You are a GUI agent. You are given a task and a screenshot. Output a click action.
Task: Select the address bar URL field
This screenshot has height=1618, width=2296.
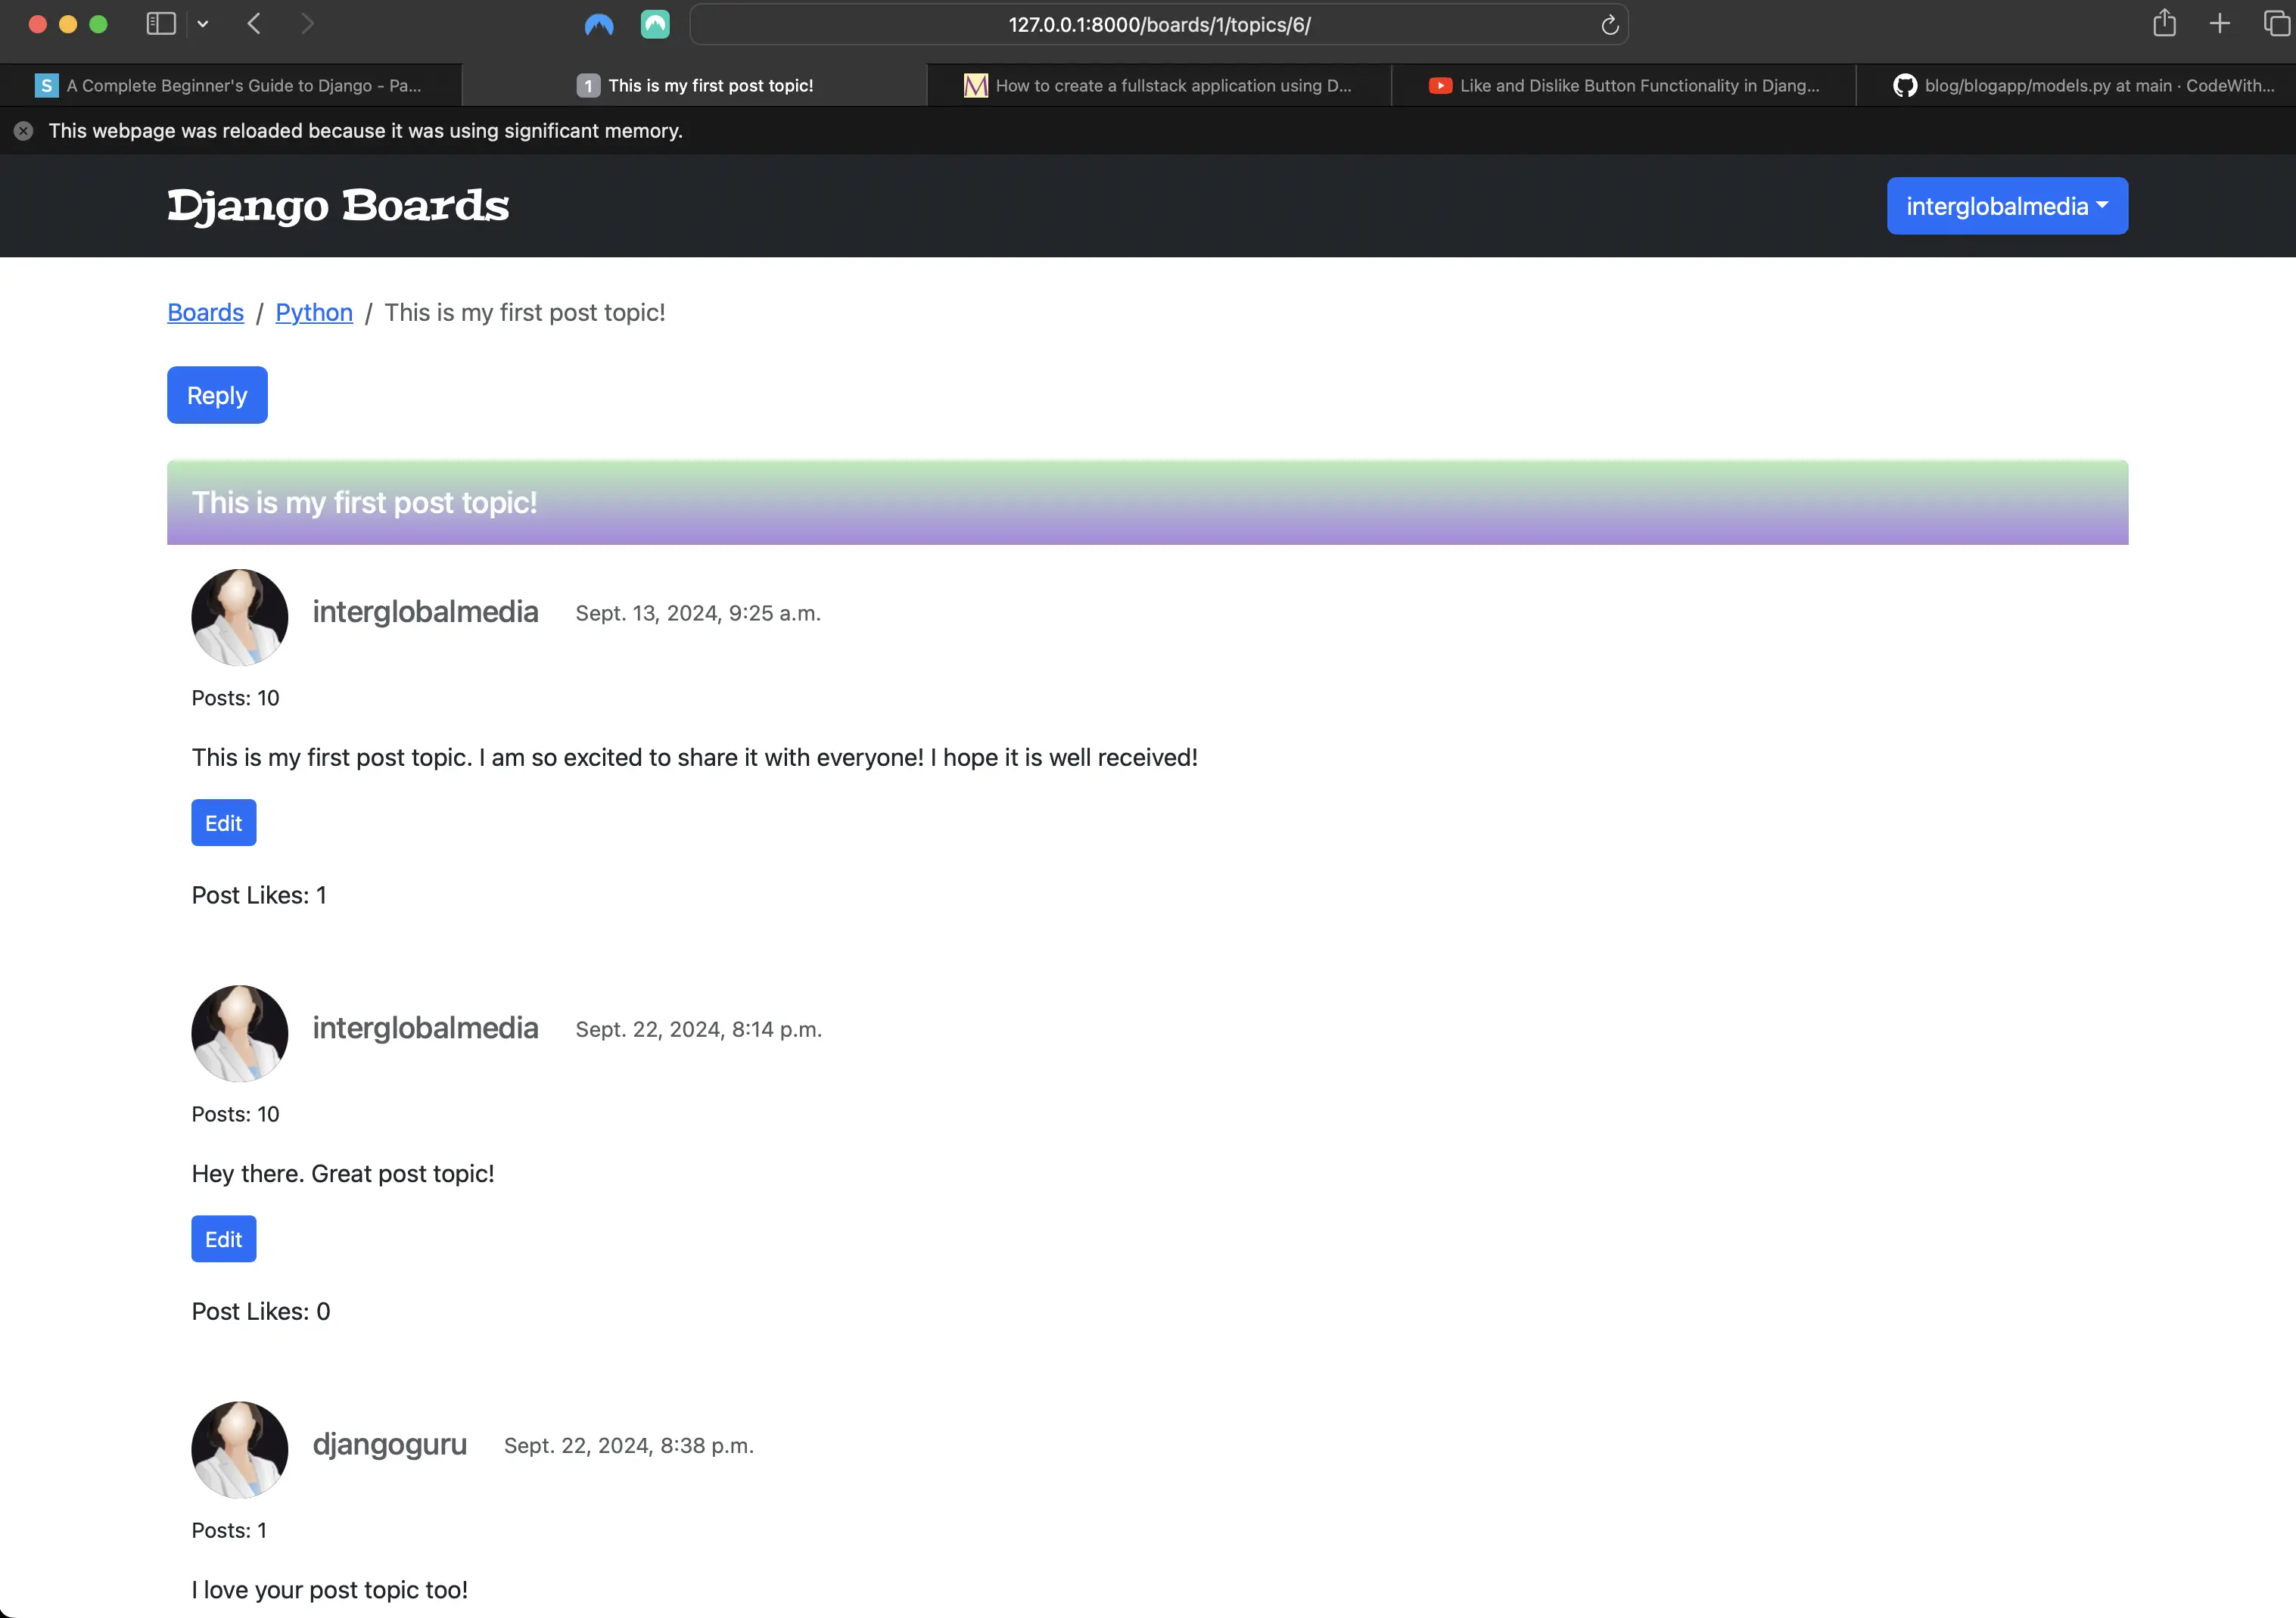point(1159,25)
